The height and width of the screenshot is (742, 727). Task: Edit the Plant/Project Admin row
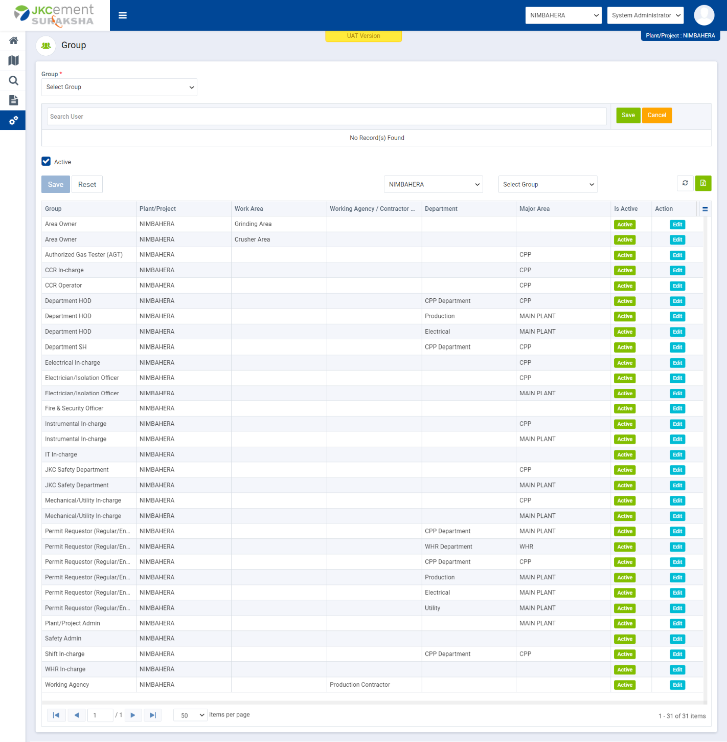pyautogui.click(x=677, y=624)
